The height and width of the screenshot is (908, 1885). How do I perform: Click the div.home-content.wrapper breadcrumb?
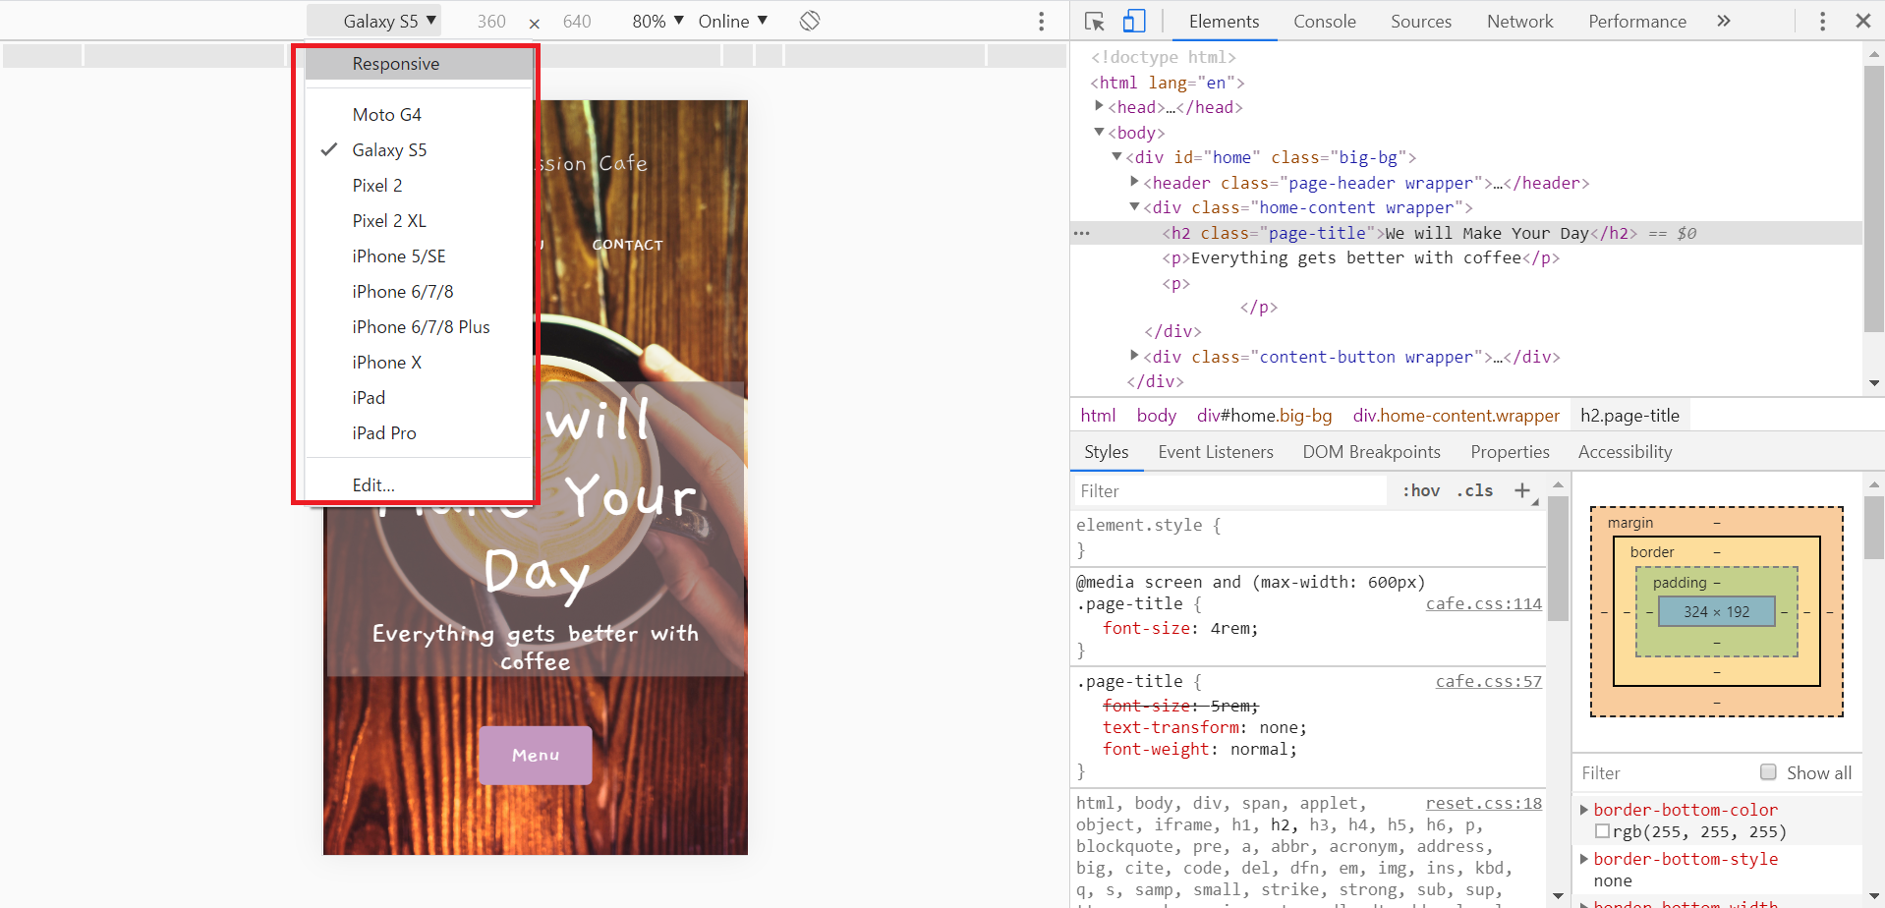pos(1457,416)
